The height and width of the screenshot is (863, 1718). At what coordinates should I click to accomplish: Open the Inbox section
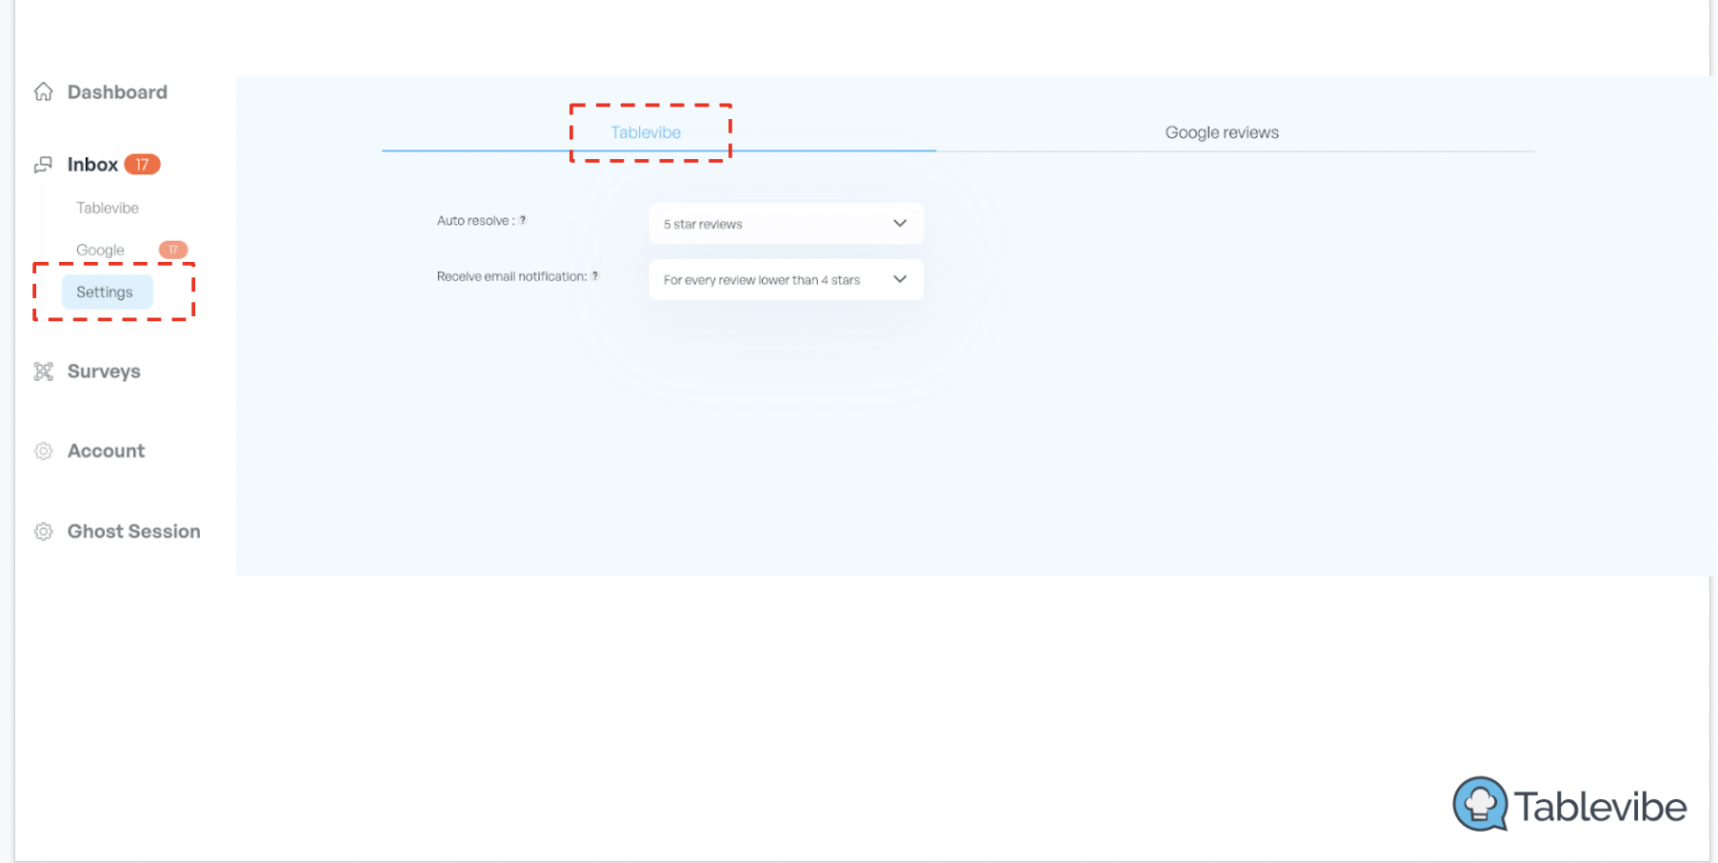[92, 165]
